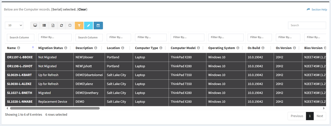The height and width of the screenshot is (126, 331).
Task: Click the scrollbar left arrow
Action: pos(7,108)
